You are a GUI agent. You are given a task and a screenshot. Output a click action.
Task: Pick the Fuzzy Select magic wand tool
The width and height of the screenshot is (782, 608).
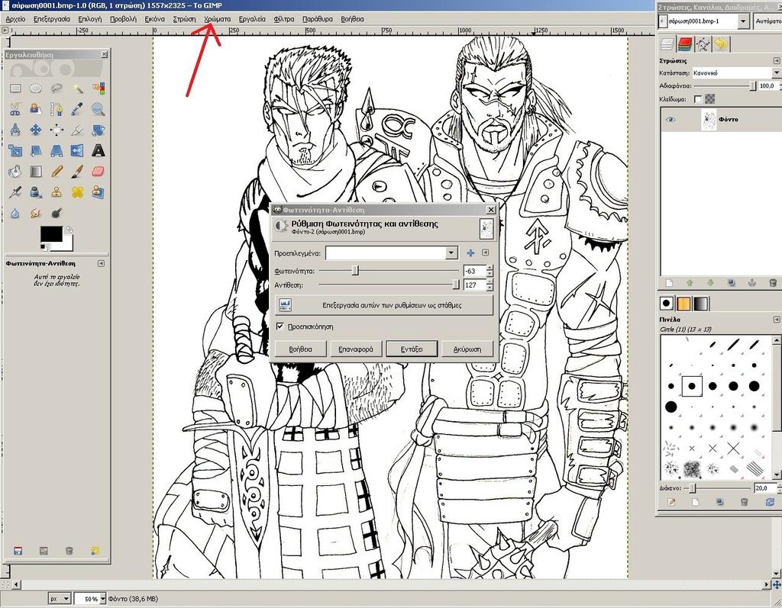coord(77,88)
